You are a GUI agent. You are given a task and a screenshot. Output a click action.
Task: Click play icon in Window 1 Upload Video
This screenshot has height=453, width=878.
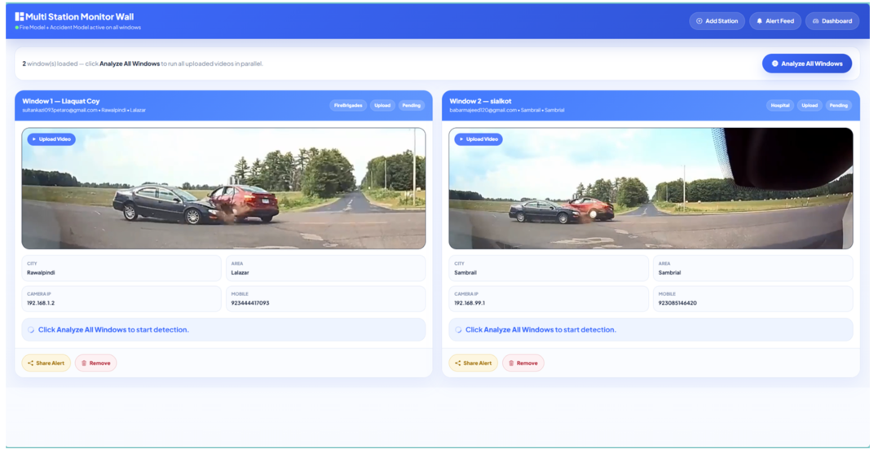pos(34,139)
